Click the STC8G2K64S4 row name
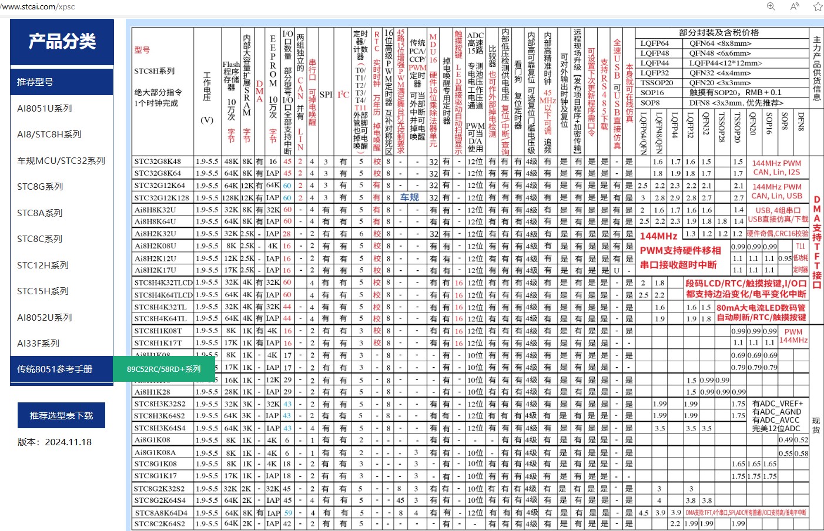Viewport: 824px width, 531px height. (x=159, y=500)
